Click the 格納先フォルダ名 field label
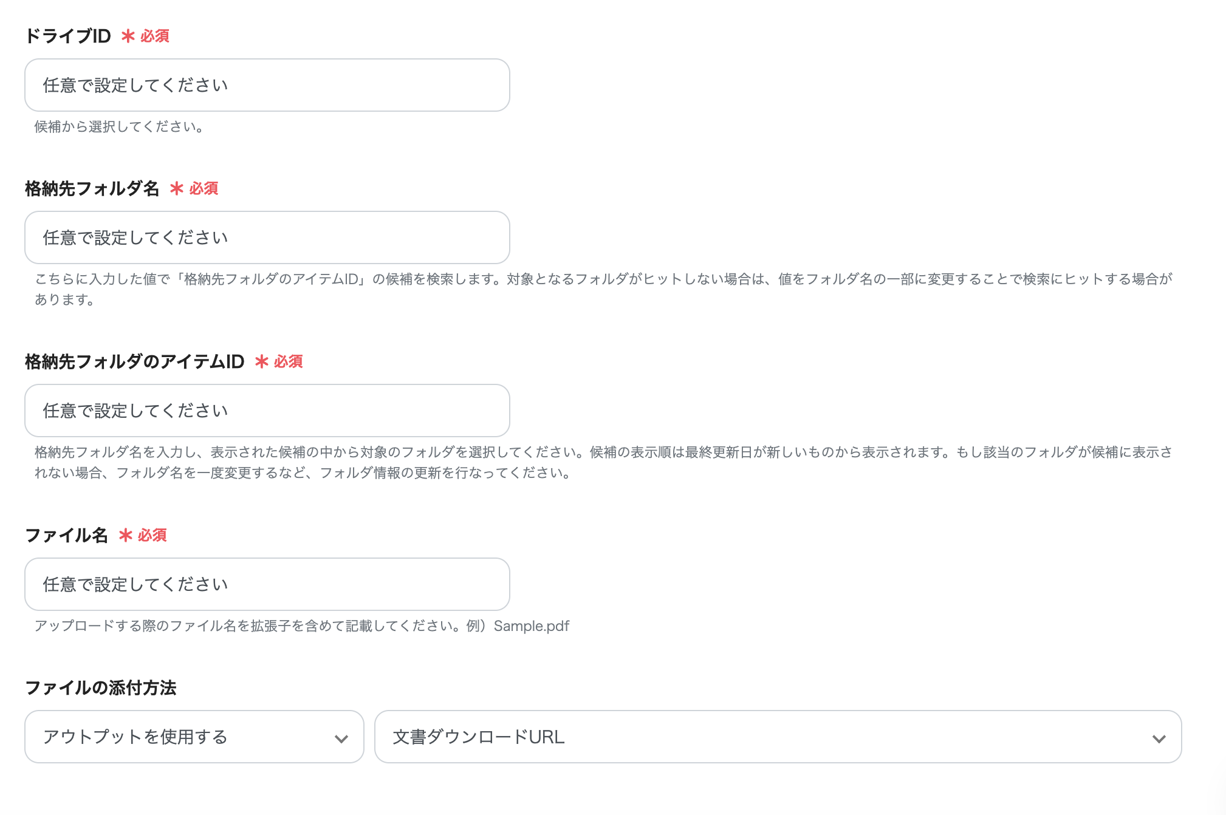The height and width of the screenshot is (815, 1226). (x=93, y=189)
